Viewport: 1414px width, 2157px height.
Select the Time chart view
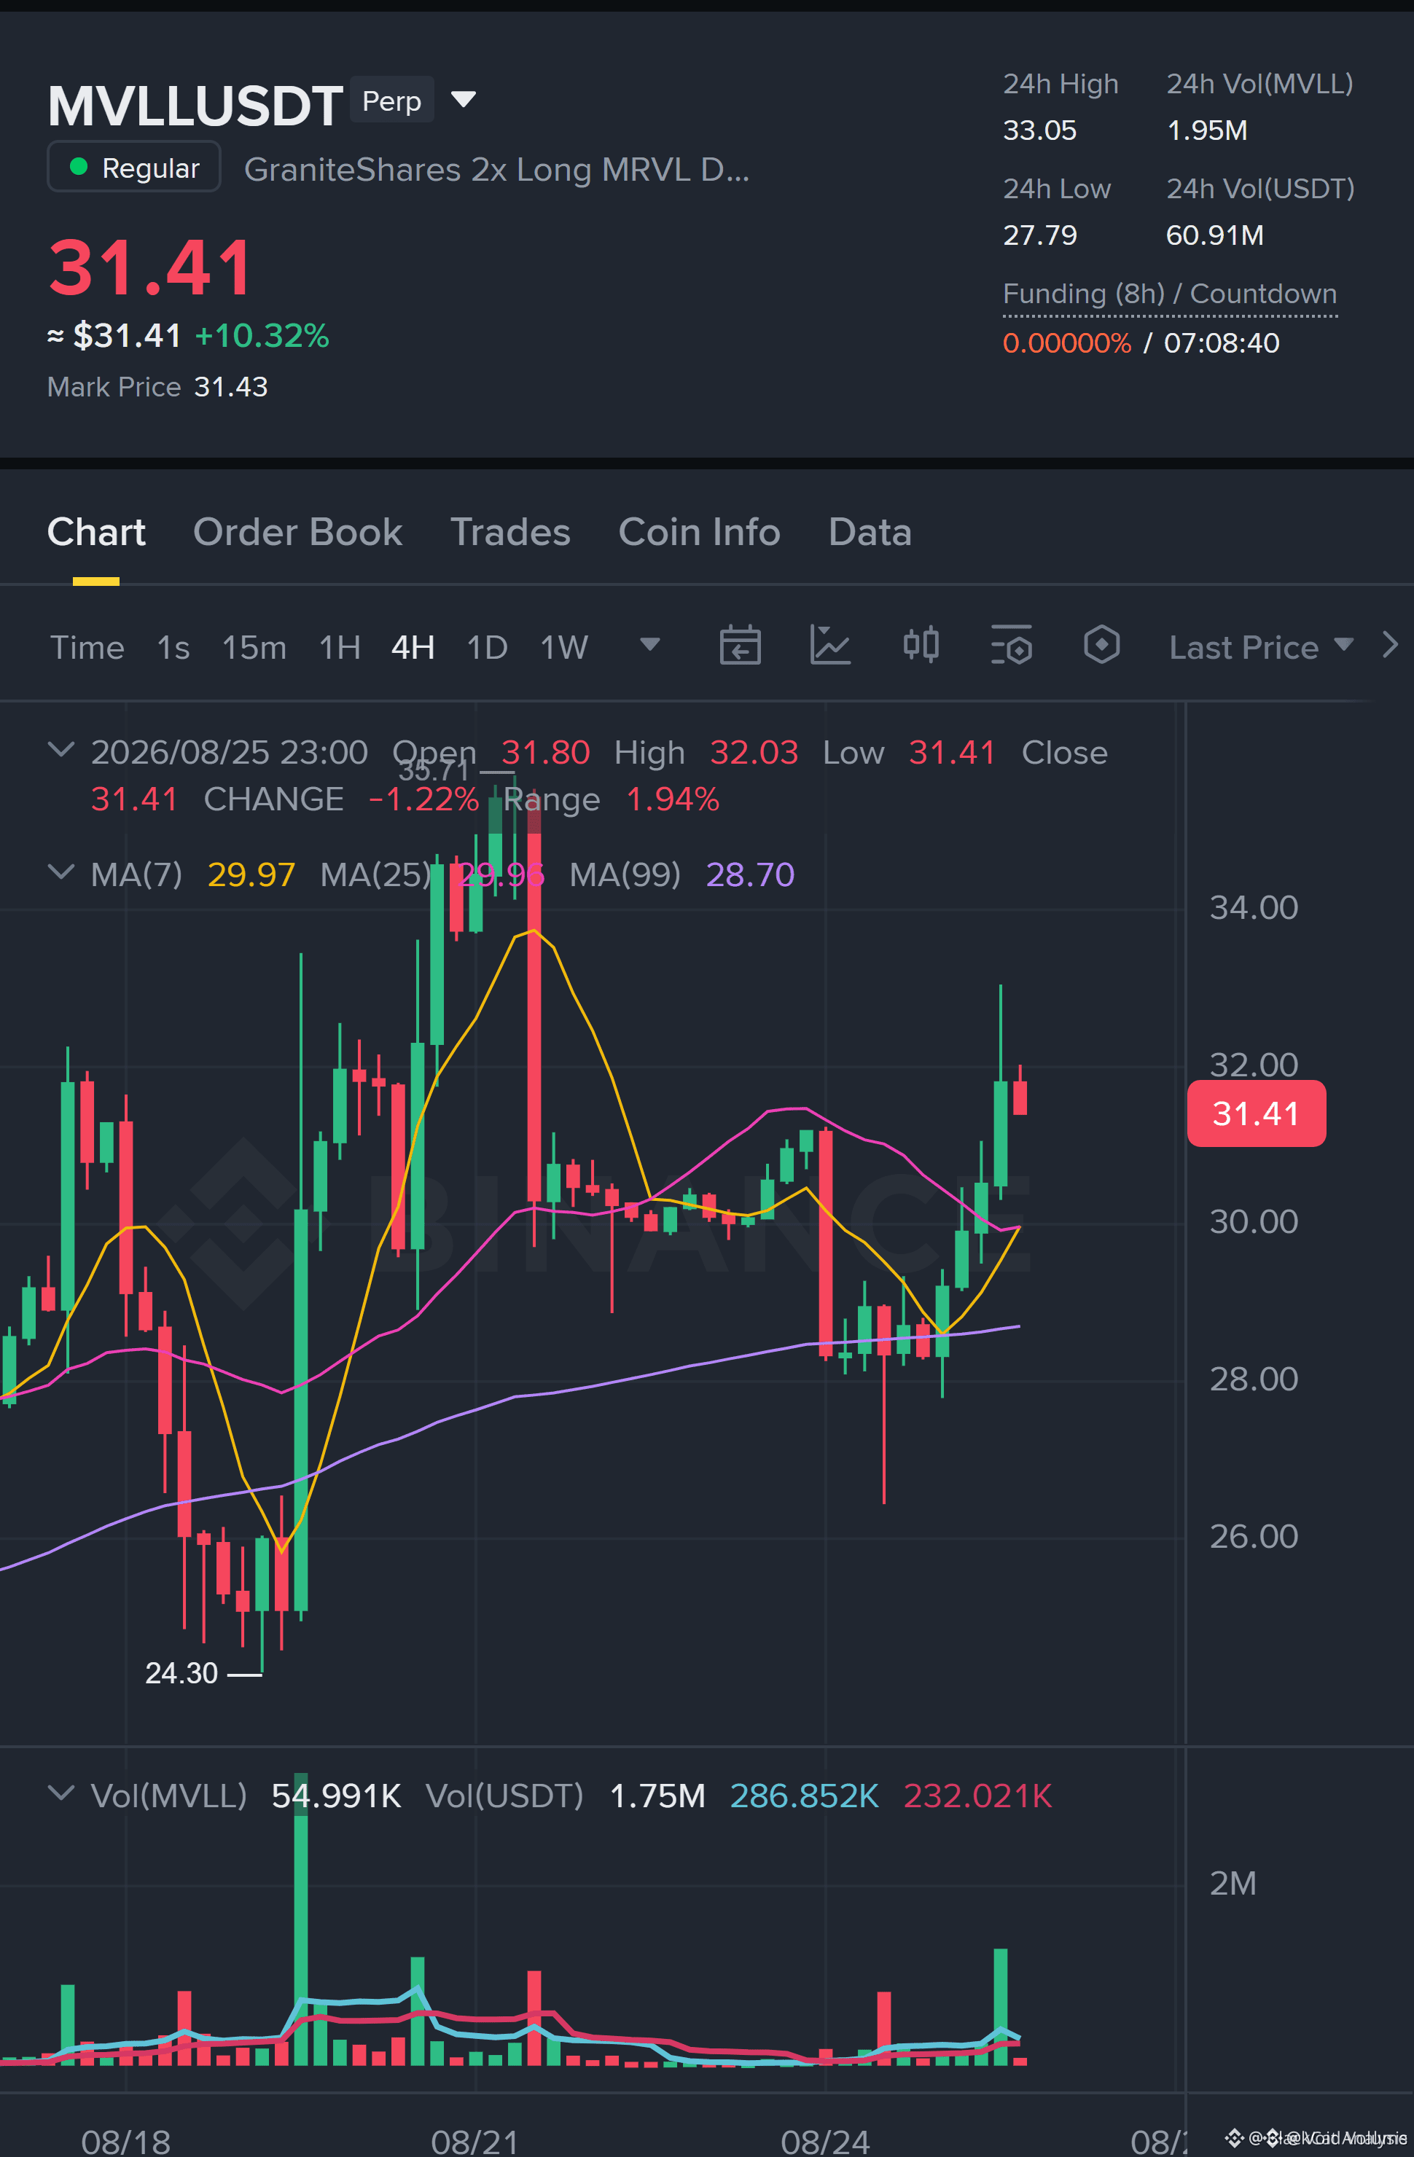coord(87,647)
